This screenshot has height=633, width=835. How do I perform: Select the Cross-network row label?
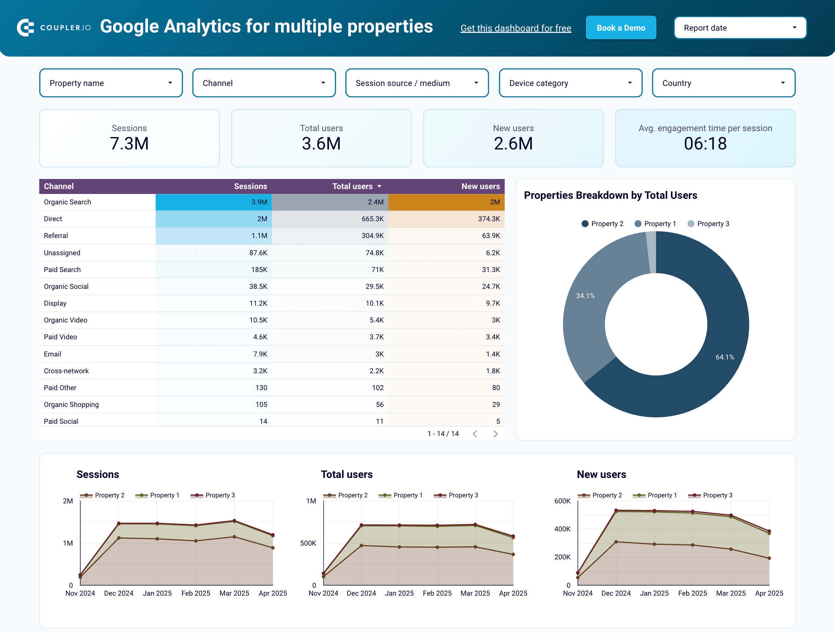[x=66, y=371]
